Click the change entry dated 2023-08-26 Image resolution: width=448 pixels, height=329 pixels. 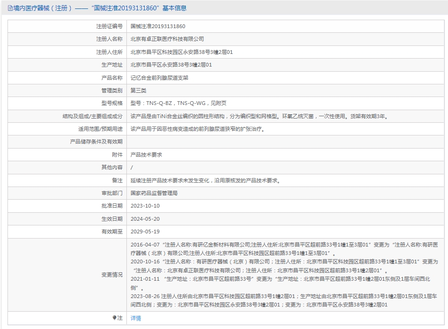[x=284, y=300]
